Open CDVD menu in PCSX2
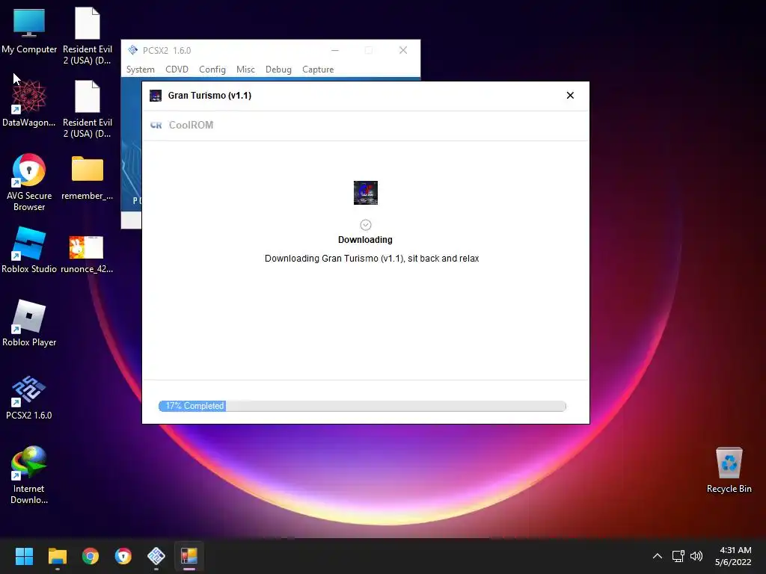The height and width of the screenshot is (574, 766). click(177, 70)
